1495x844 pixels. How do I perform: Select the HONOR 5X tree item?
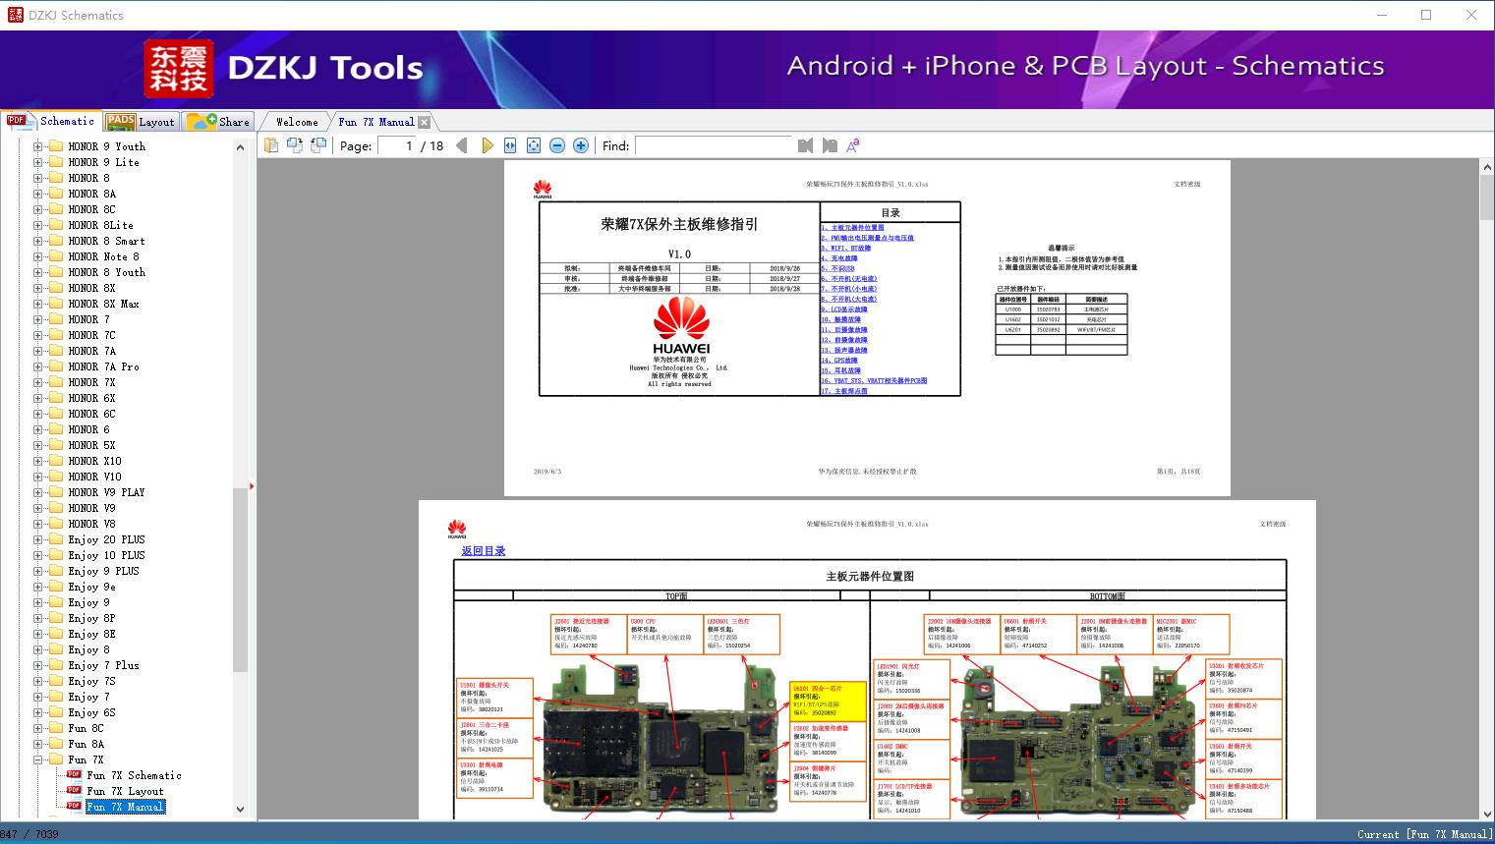click(x=91, y=445)
